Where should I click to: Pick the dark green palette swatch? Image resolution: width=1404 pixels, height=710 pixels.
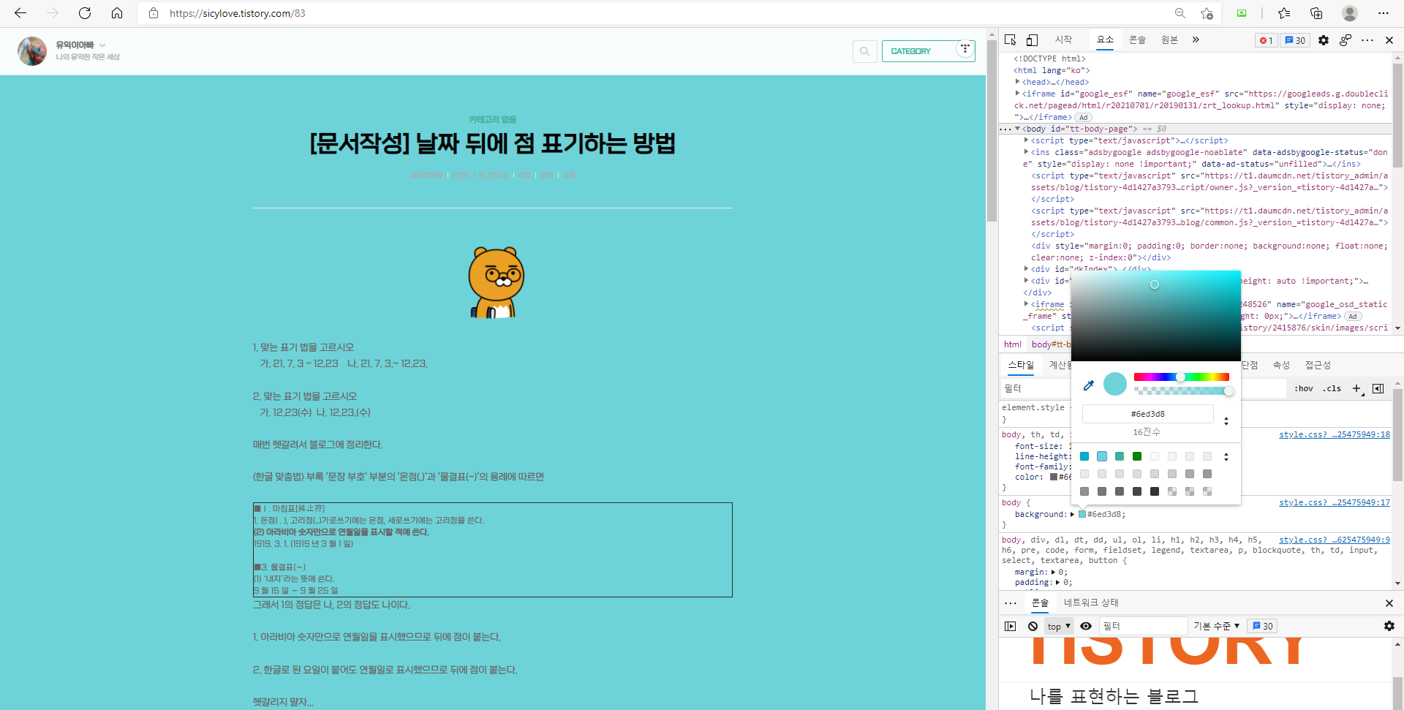(1137, 456)
